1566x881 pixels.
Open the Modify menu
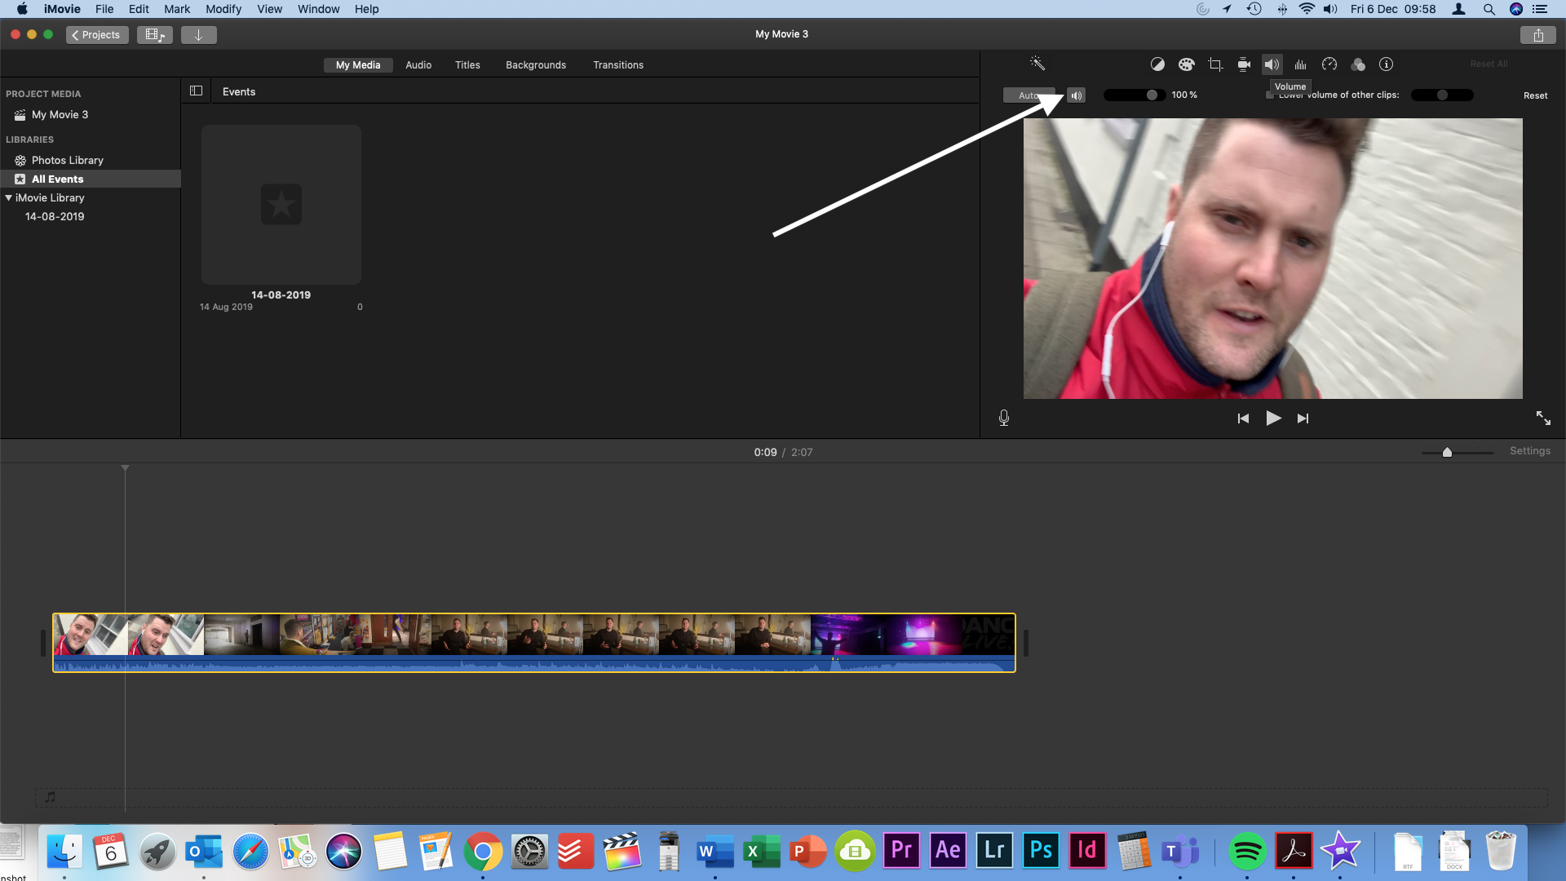[223, 9]
